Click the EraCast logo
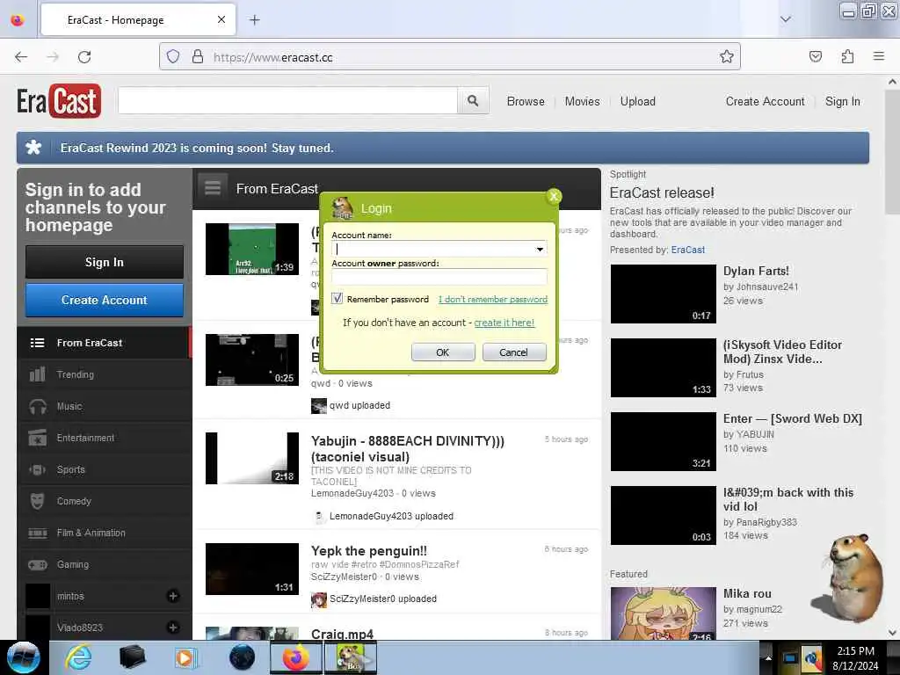Viewport: 900px width, 675px height. point(59,101)
